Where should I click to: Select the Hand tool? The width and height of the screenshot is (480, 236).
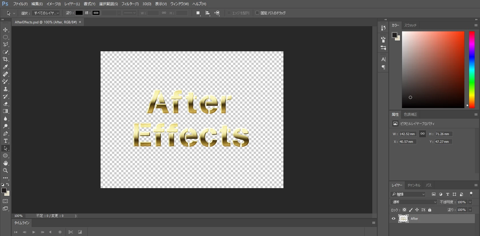tap(5, 163)
